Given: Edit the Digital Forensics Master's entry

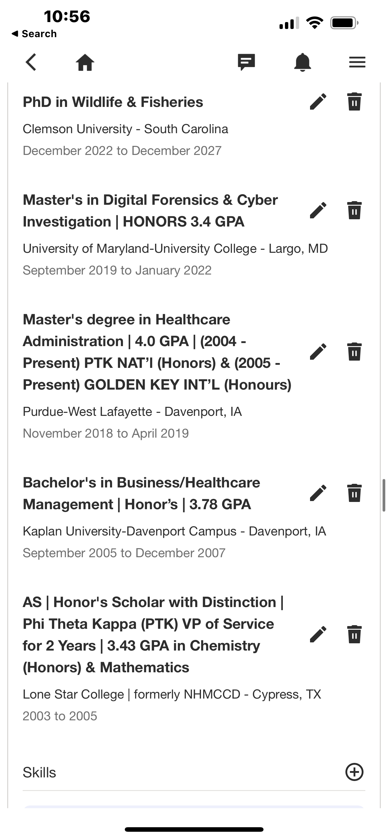Looking at the screenshot, I should (318, 210).
